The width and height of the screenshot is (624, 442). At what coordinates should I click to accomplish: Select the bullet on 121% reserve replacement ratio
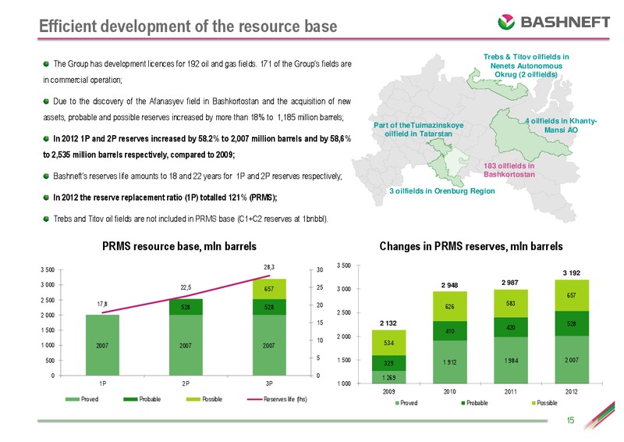coord(160,198)
